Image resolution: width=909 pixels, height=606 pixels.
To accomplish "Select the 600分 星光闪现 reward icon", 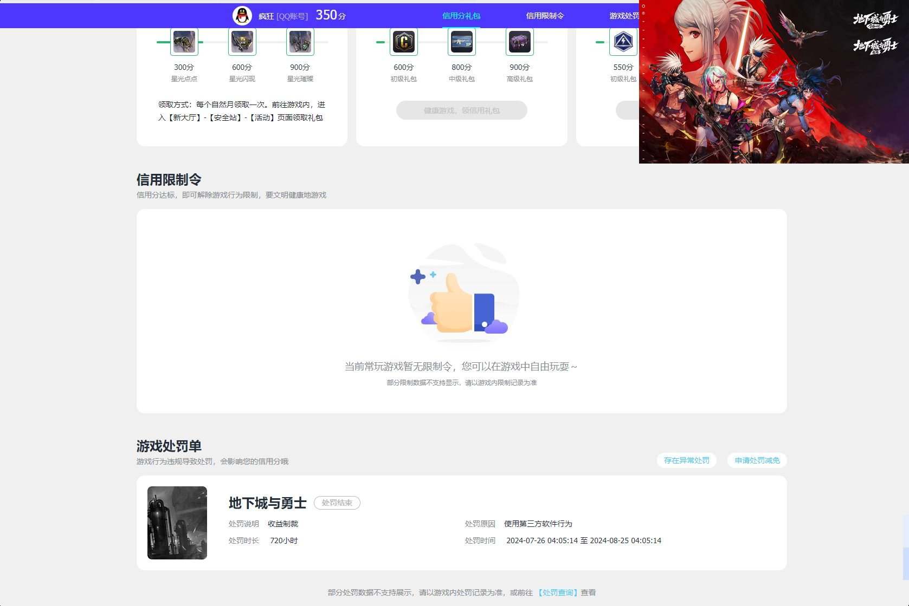I will pyautogui.click(x=242, y=42).
